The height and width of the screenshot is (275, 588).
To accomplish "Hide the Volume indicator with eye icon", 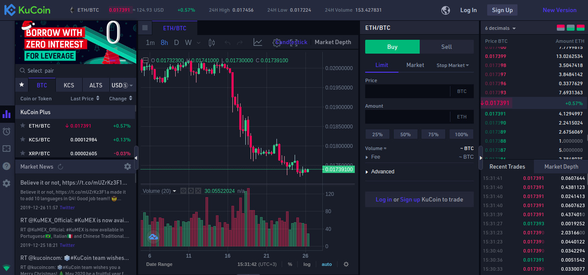I will click(x=183, y=191).
